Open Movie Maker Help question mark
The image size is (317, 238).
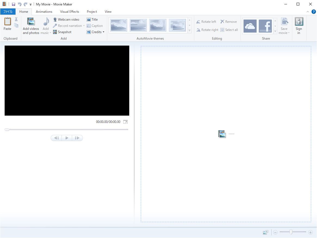click(x=313, y=12)
